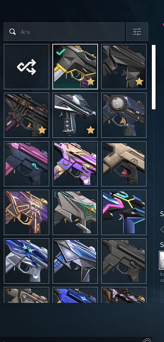Choose the silver skin with blue streaks
This screenshot has height=342, width=164.
(75, 261)
